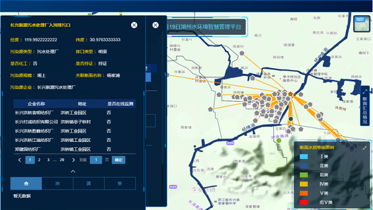Image resolution: width=373 pixels, height=210 pixels.
Task: Go to next page of enterprise table
Action: (73, 160)
